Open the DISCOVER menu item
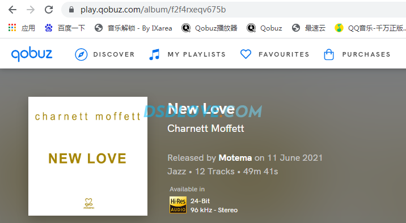The image size is (406, 223). (x=114, y=54)
